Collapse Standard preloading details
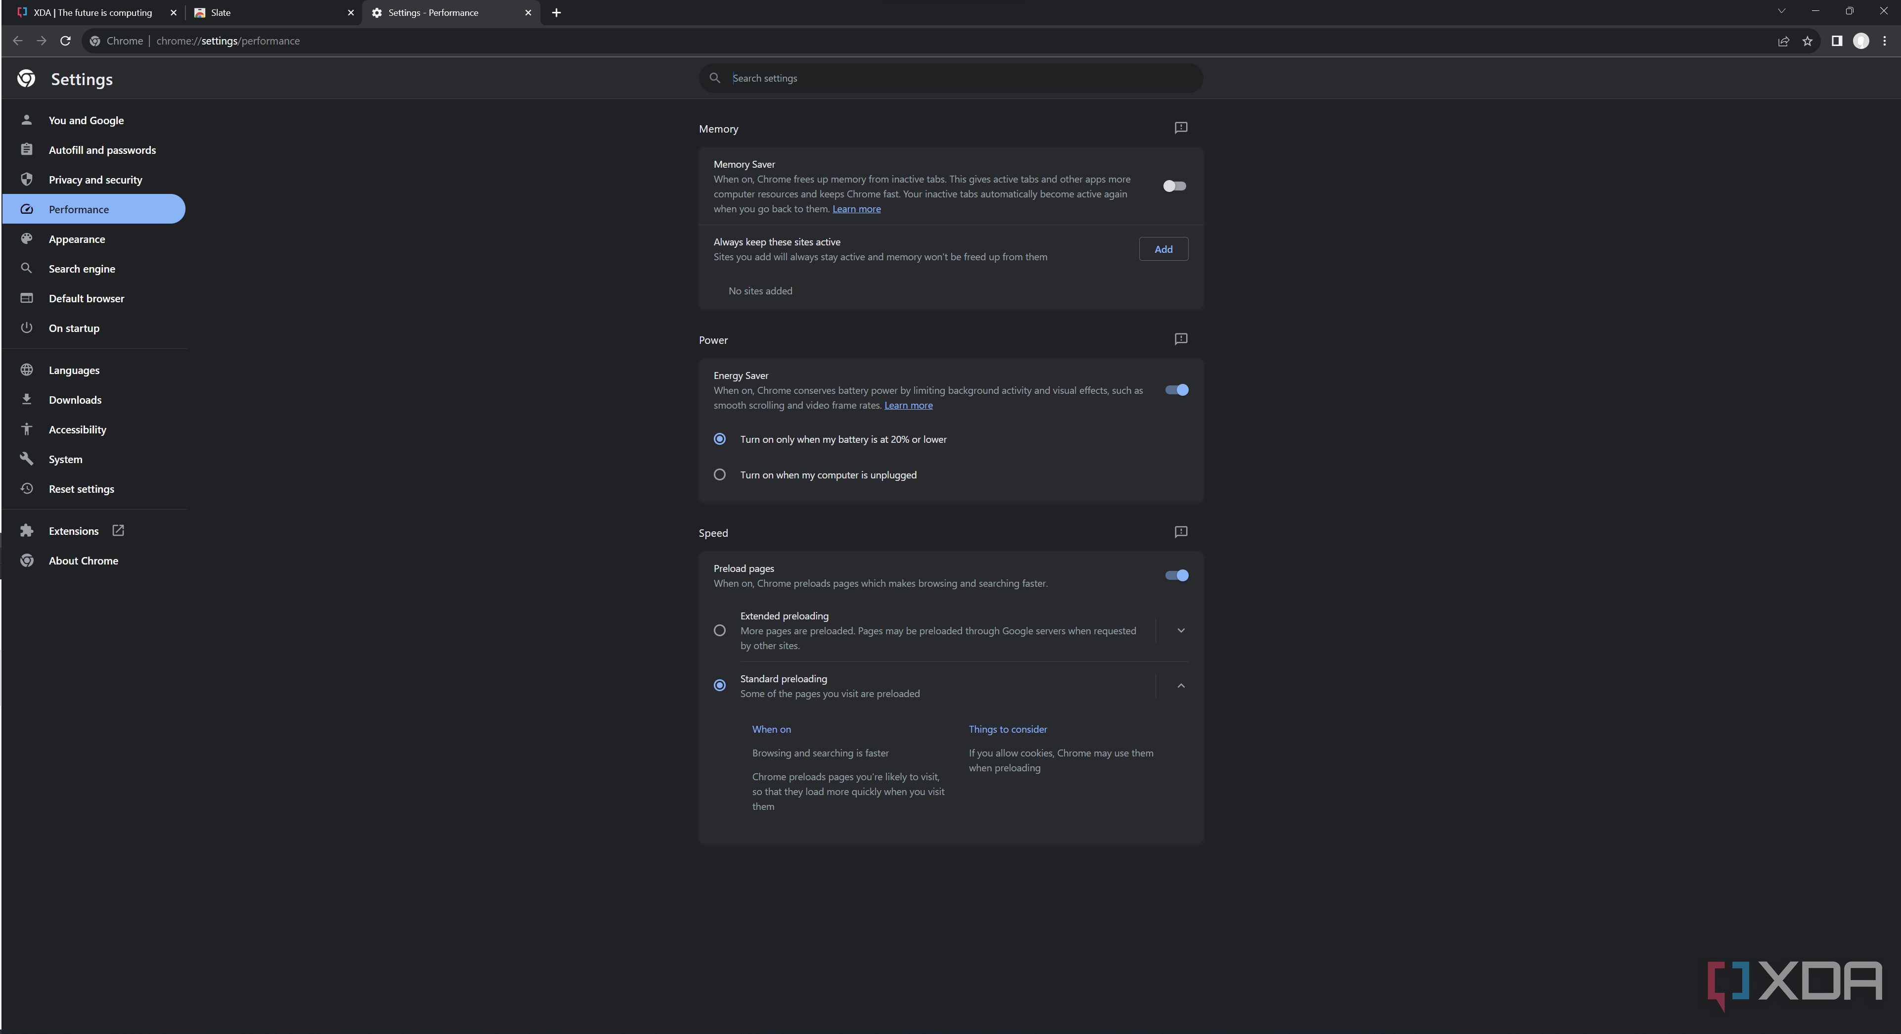Viewport: 1901px width, 1034px height. point(1181,686)
